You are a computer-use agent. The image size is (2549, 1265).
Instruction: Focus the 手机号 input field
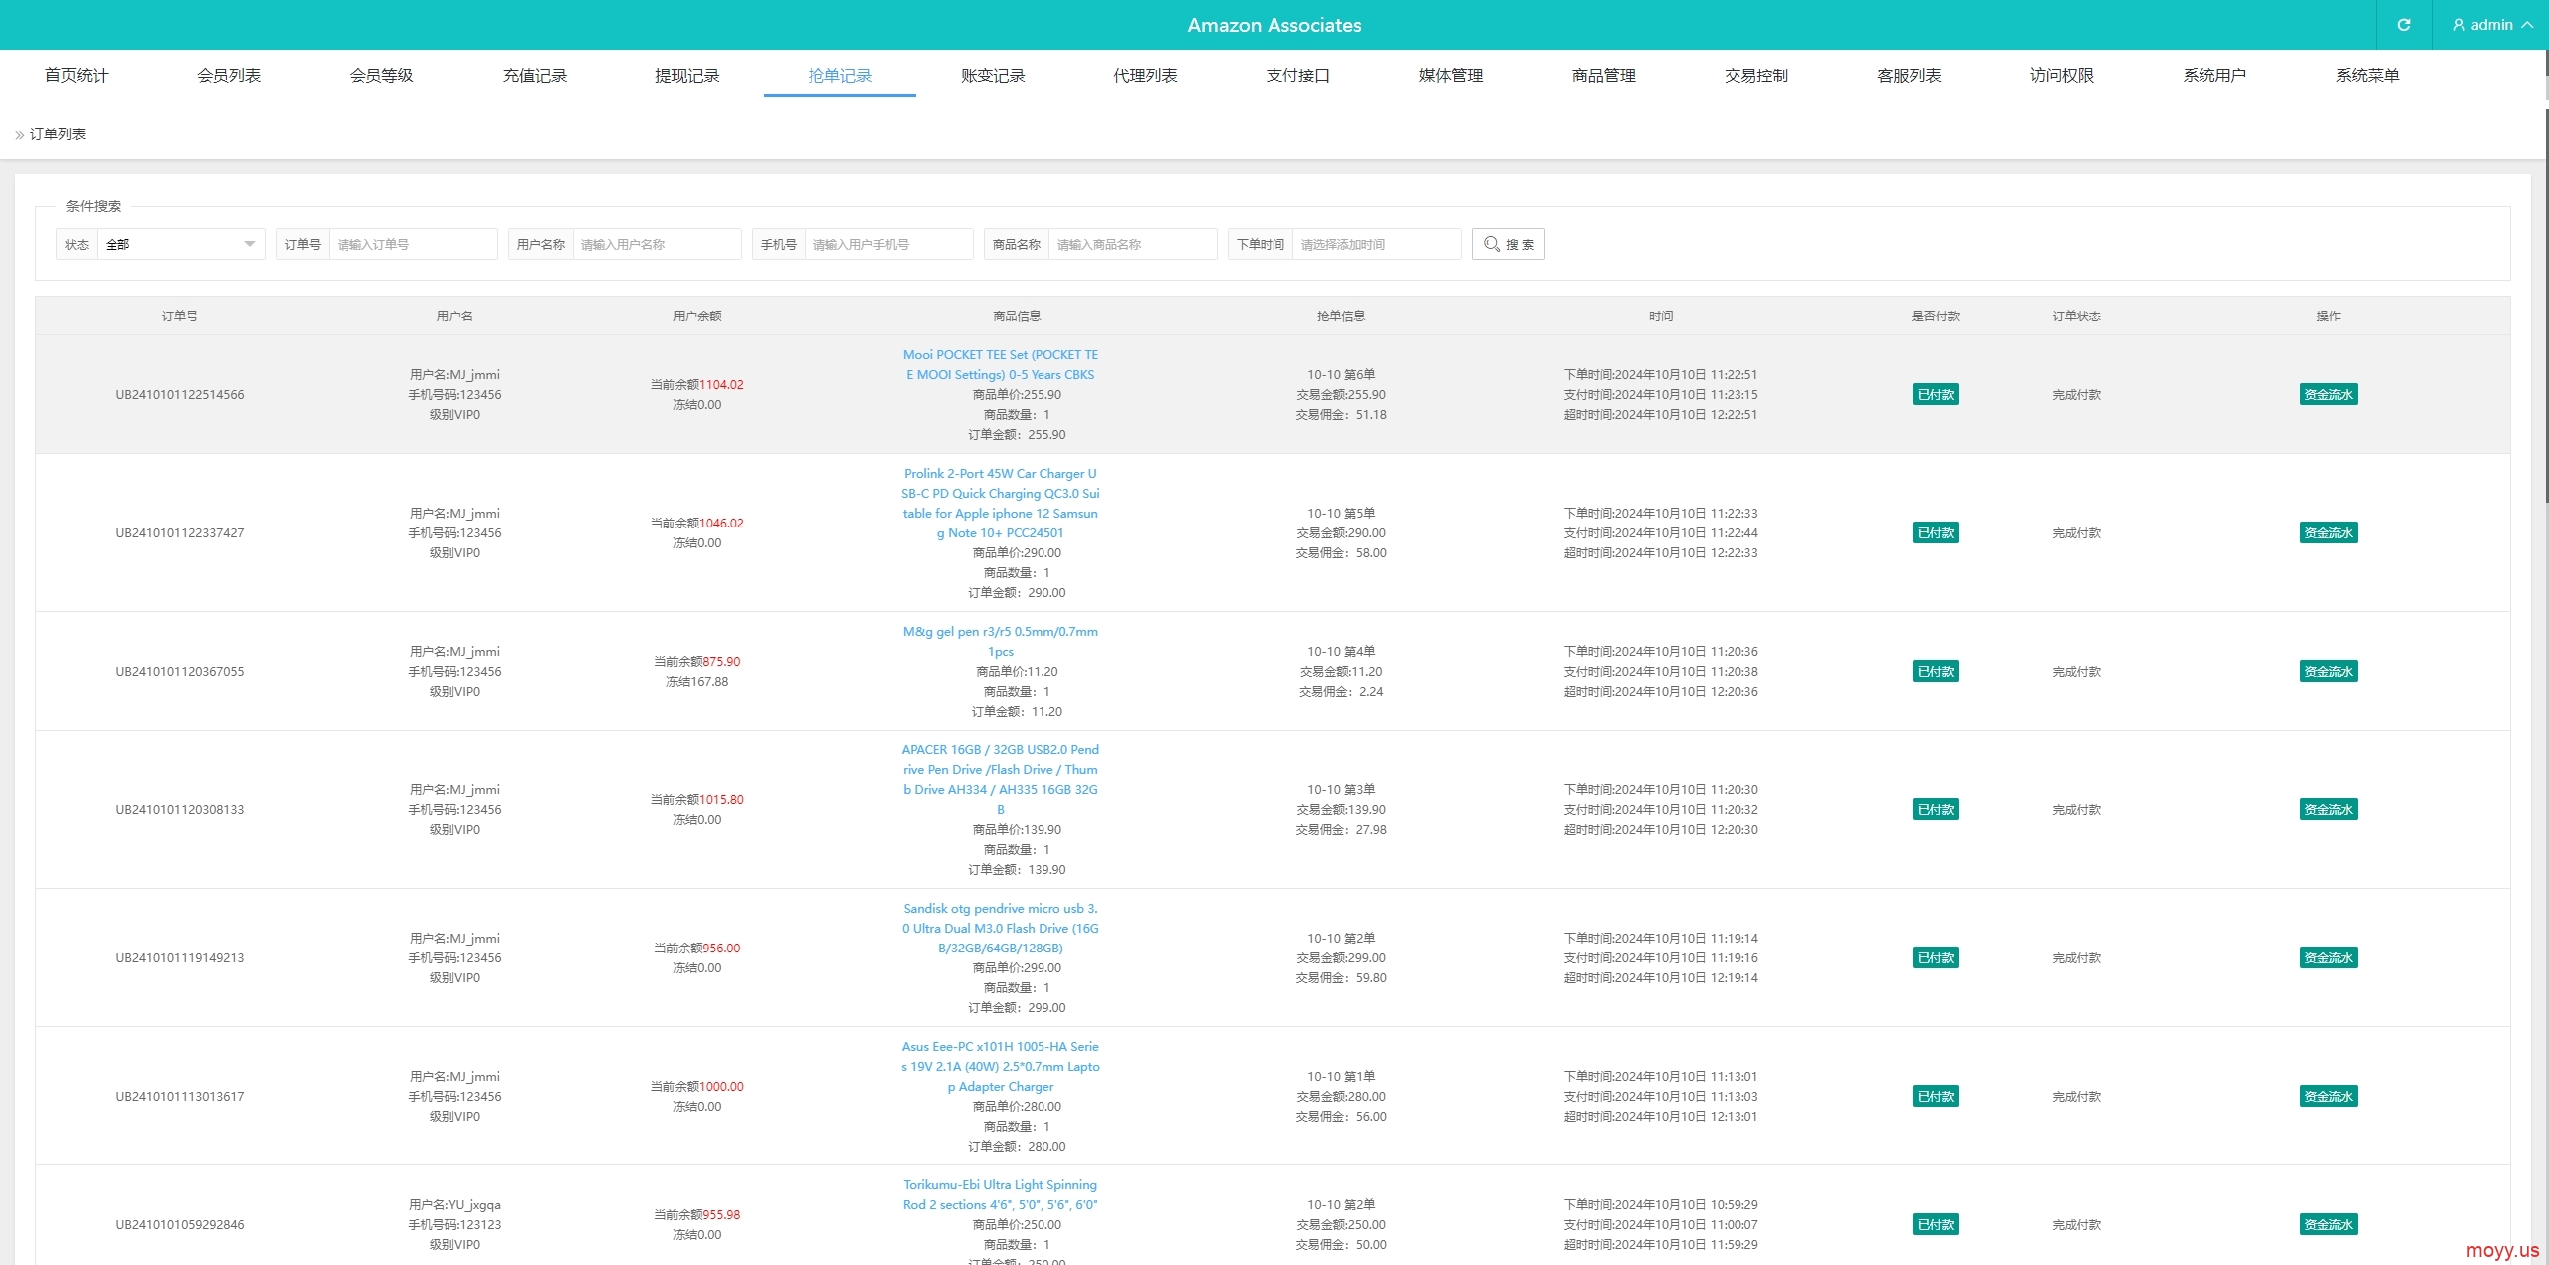pos(888,244)
